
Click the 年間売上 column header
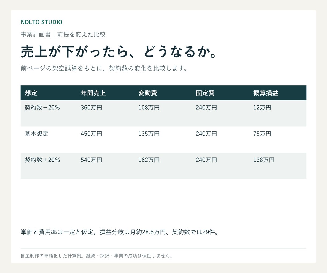tap(93, 93)
